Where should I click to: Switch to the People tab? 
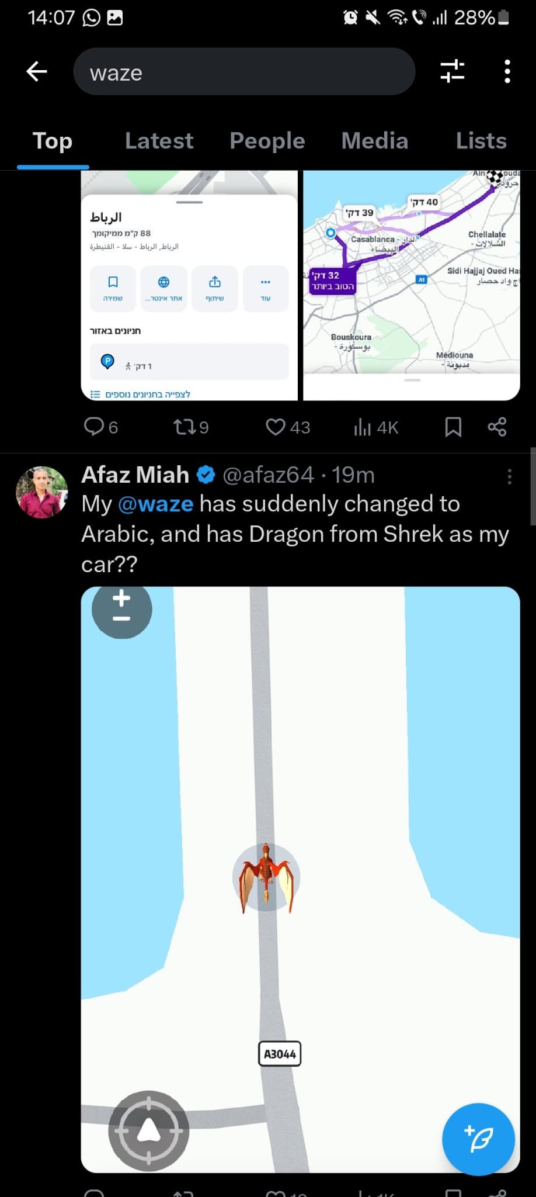point(267,141)
